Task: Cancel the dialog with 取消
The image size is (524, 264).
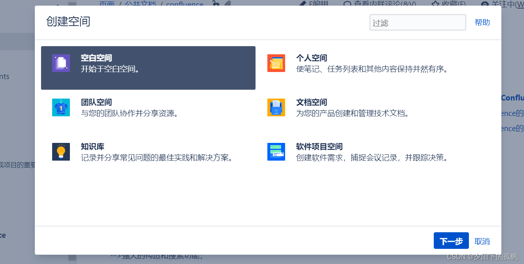Action: 482,241
